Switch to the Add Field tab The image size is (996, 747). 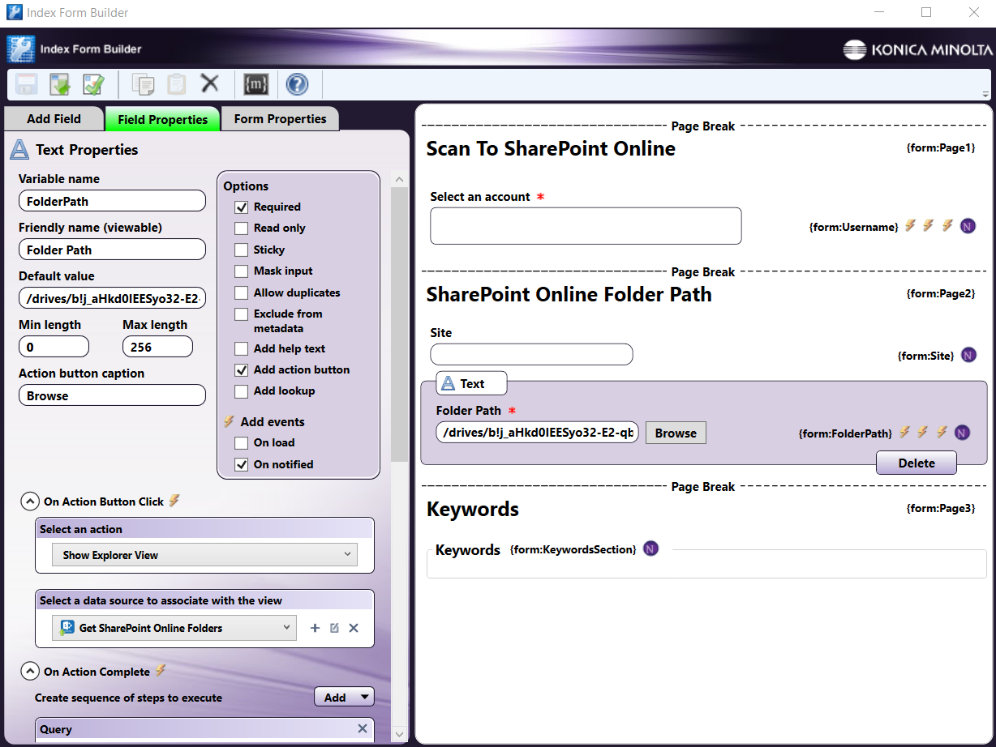pos(54,118)
